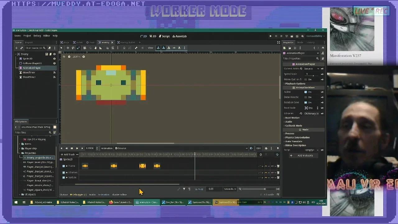Activate the Rotate tool
398x224 pixels.
pyautogui.click(x=73, y=48)
